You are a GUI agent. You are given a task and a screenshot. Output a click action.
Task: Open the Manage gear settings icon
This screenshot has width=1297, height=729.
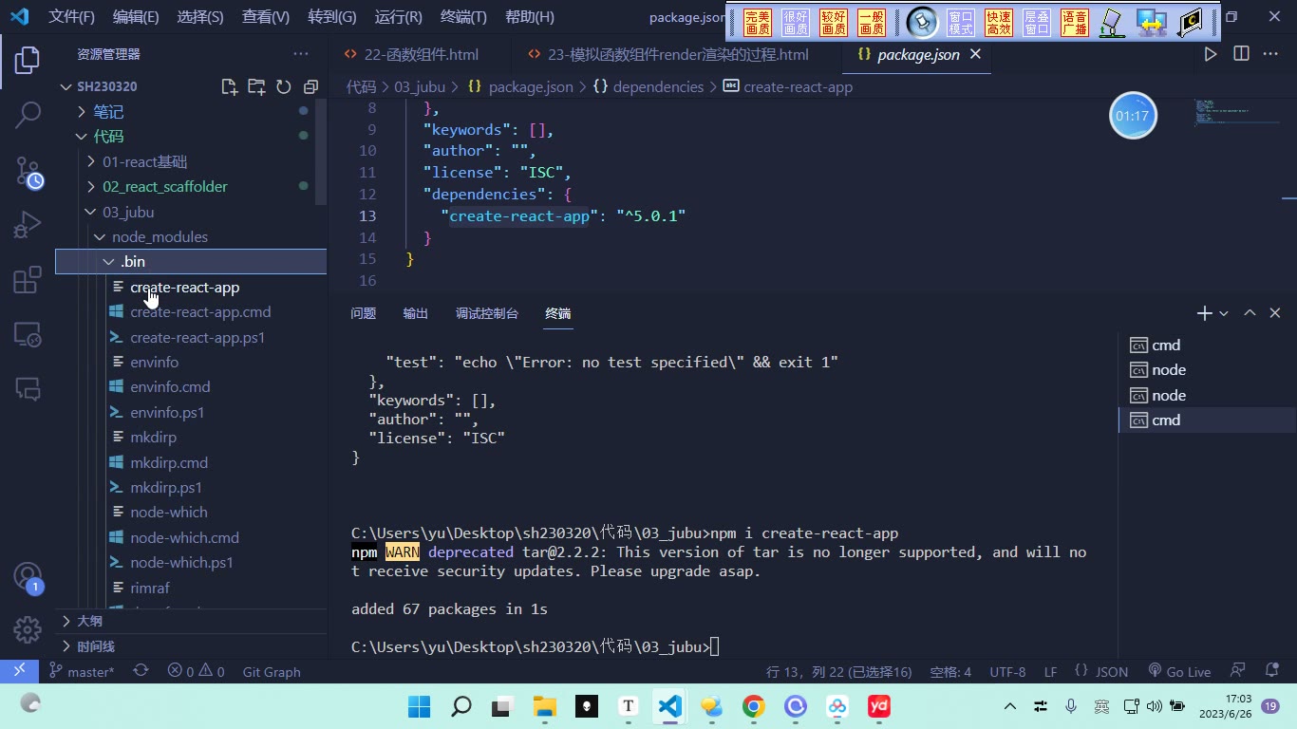(28, 629)
